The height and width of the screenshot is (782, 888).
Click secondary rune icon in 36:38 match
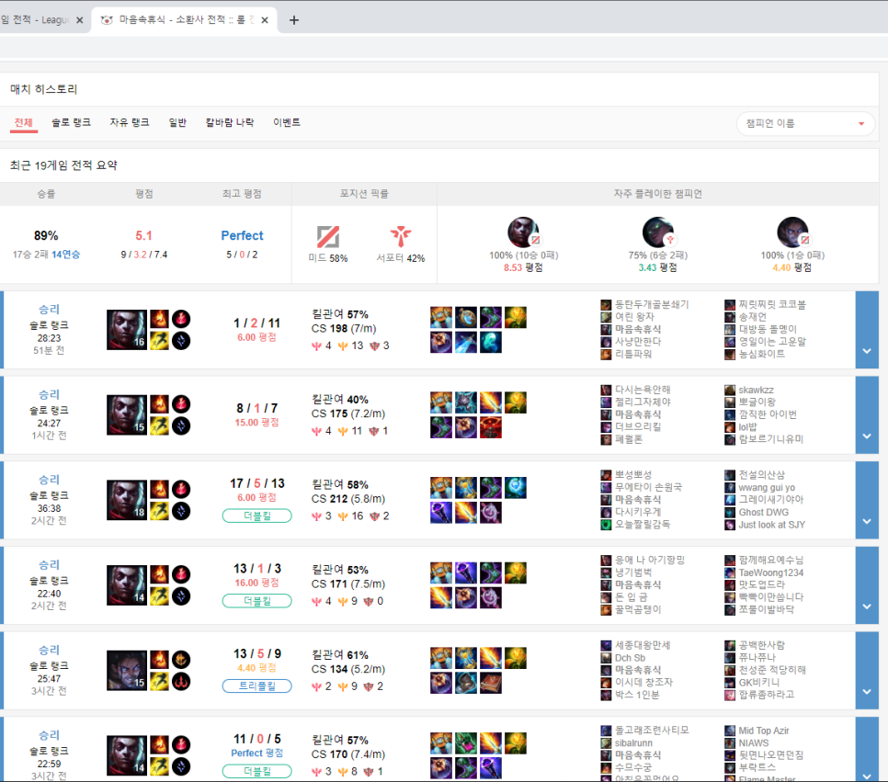tap(181, 511)
